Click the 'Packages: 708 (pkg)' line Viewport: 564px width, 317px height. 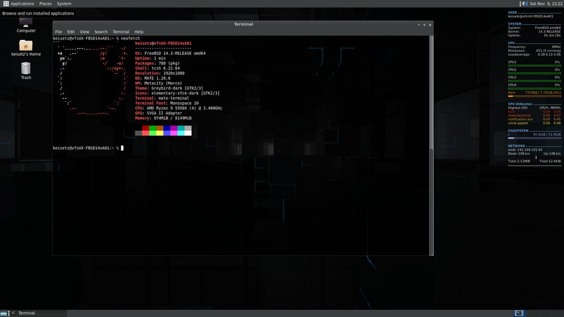(x=157, y=63)
